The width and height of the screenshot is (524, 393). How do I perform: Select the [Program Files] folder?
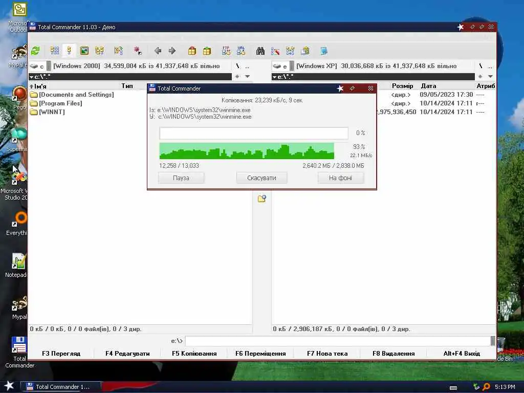click(56, 103)
